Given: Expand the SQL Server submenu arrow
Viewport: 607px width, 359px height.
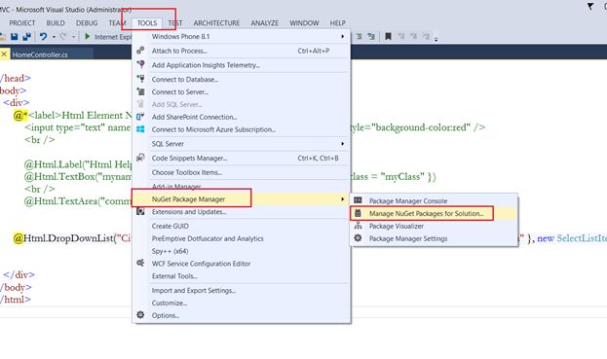Looking at the screenshot, I should (x=342, y=144).
